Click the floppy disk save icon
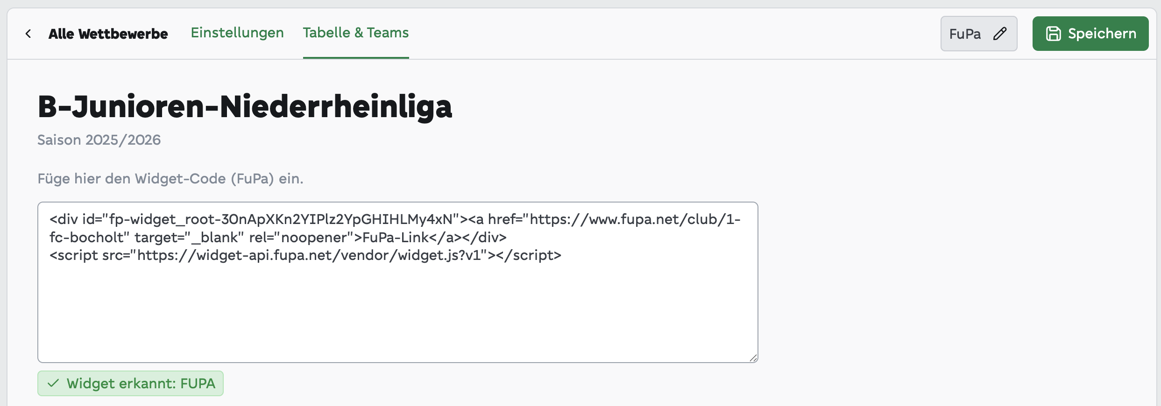The image size is (1161, 406). pyautogui.click(x=1053, y=34)
